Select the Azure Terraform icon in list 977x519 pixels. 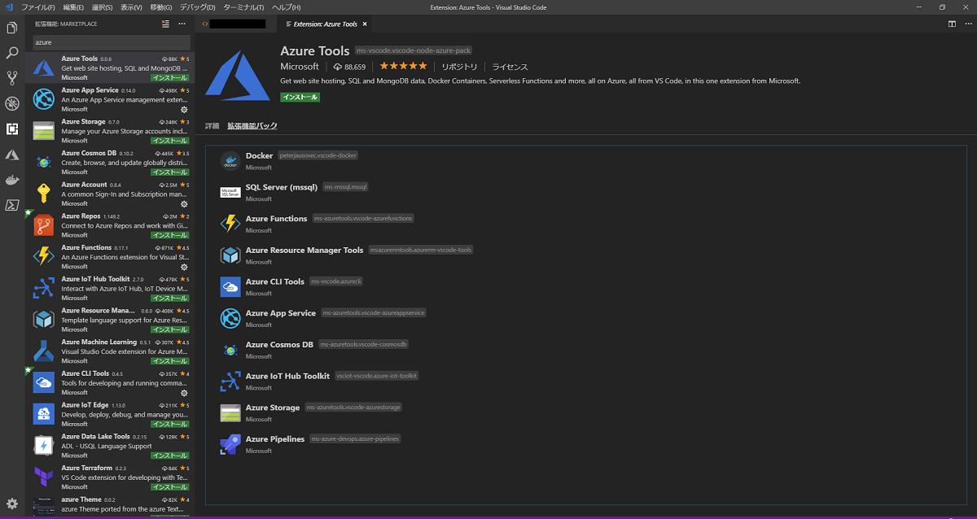44,478
